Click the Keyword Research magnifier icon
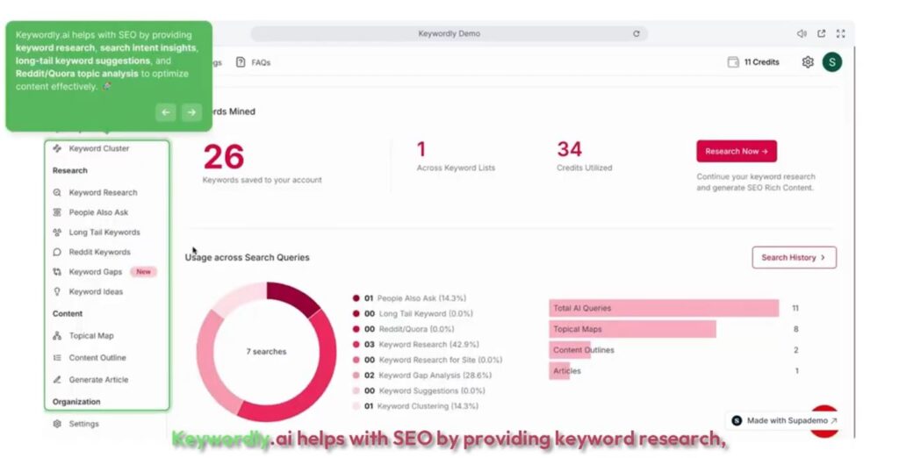 tap(57, 193)
